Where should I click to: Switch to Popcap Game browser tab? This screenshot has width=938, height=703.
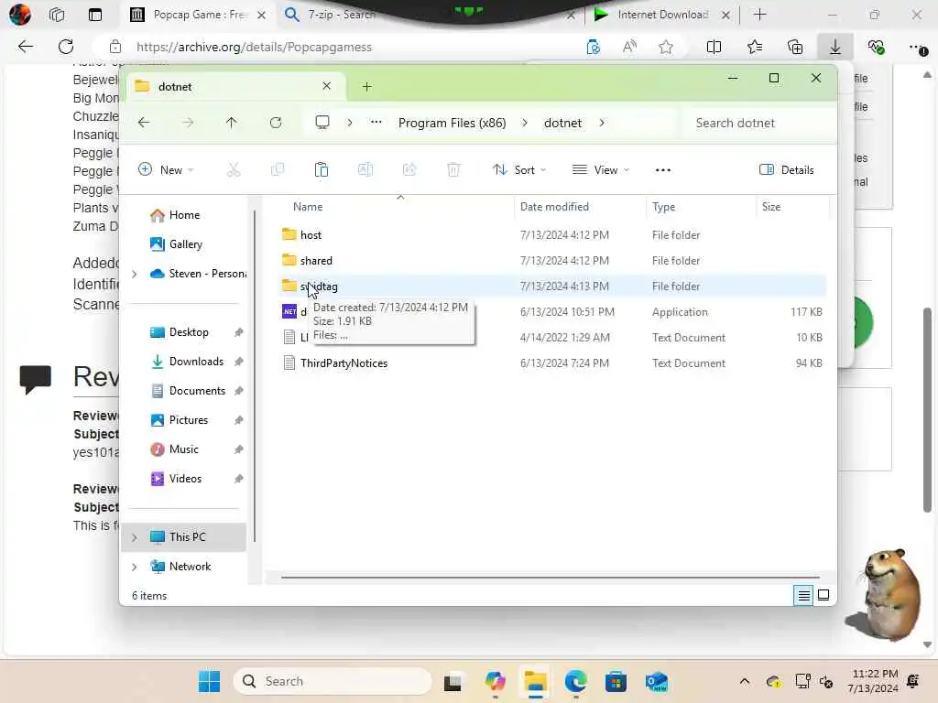(x=198, y=15)
